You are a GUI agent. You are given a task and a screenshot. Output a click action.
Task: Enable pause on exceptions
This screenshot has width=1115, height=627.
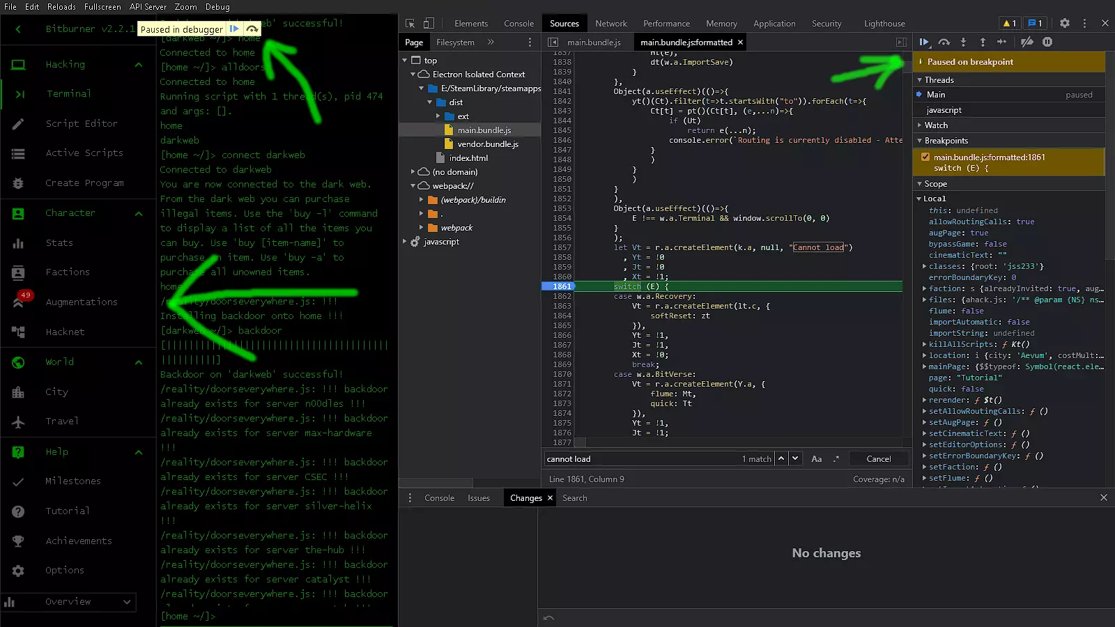[x=1047, y=42]
